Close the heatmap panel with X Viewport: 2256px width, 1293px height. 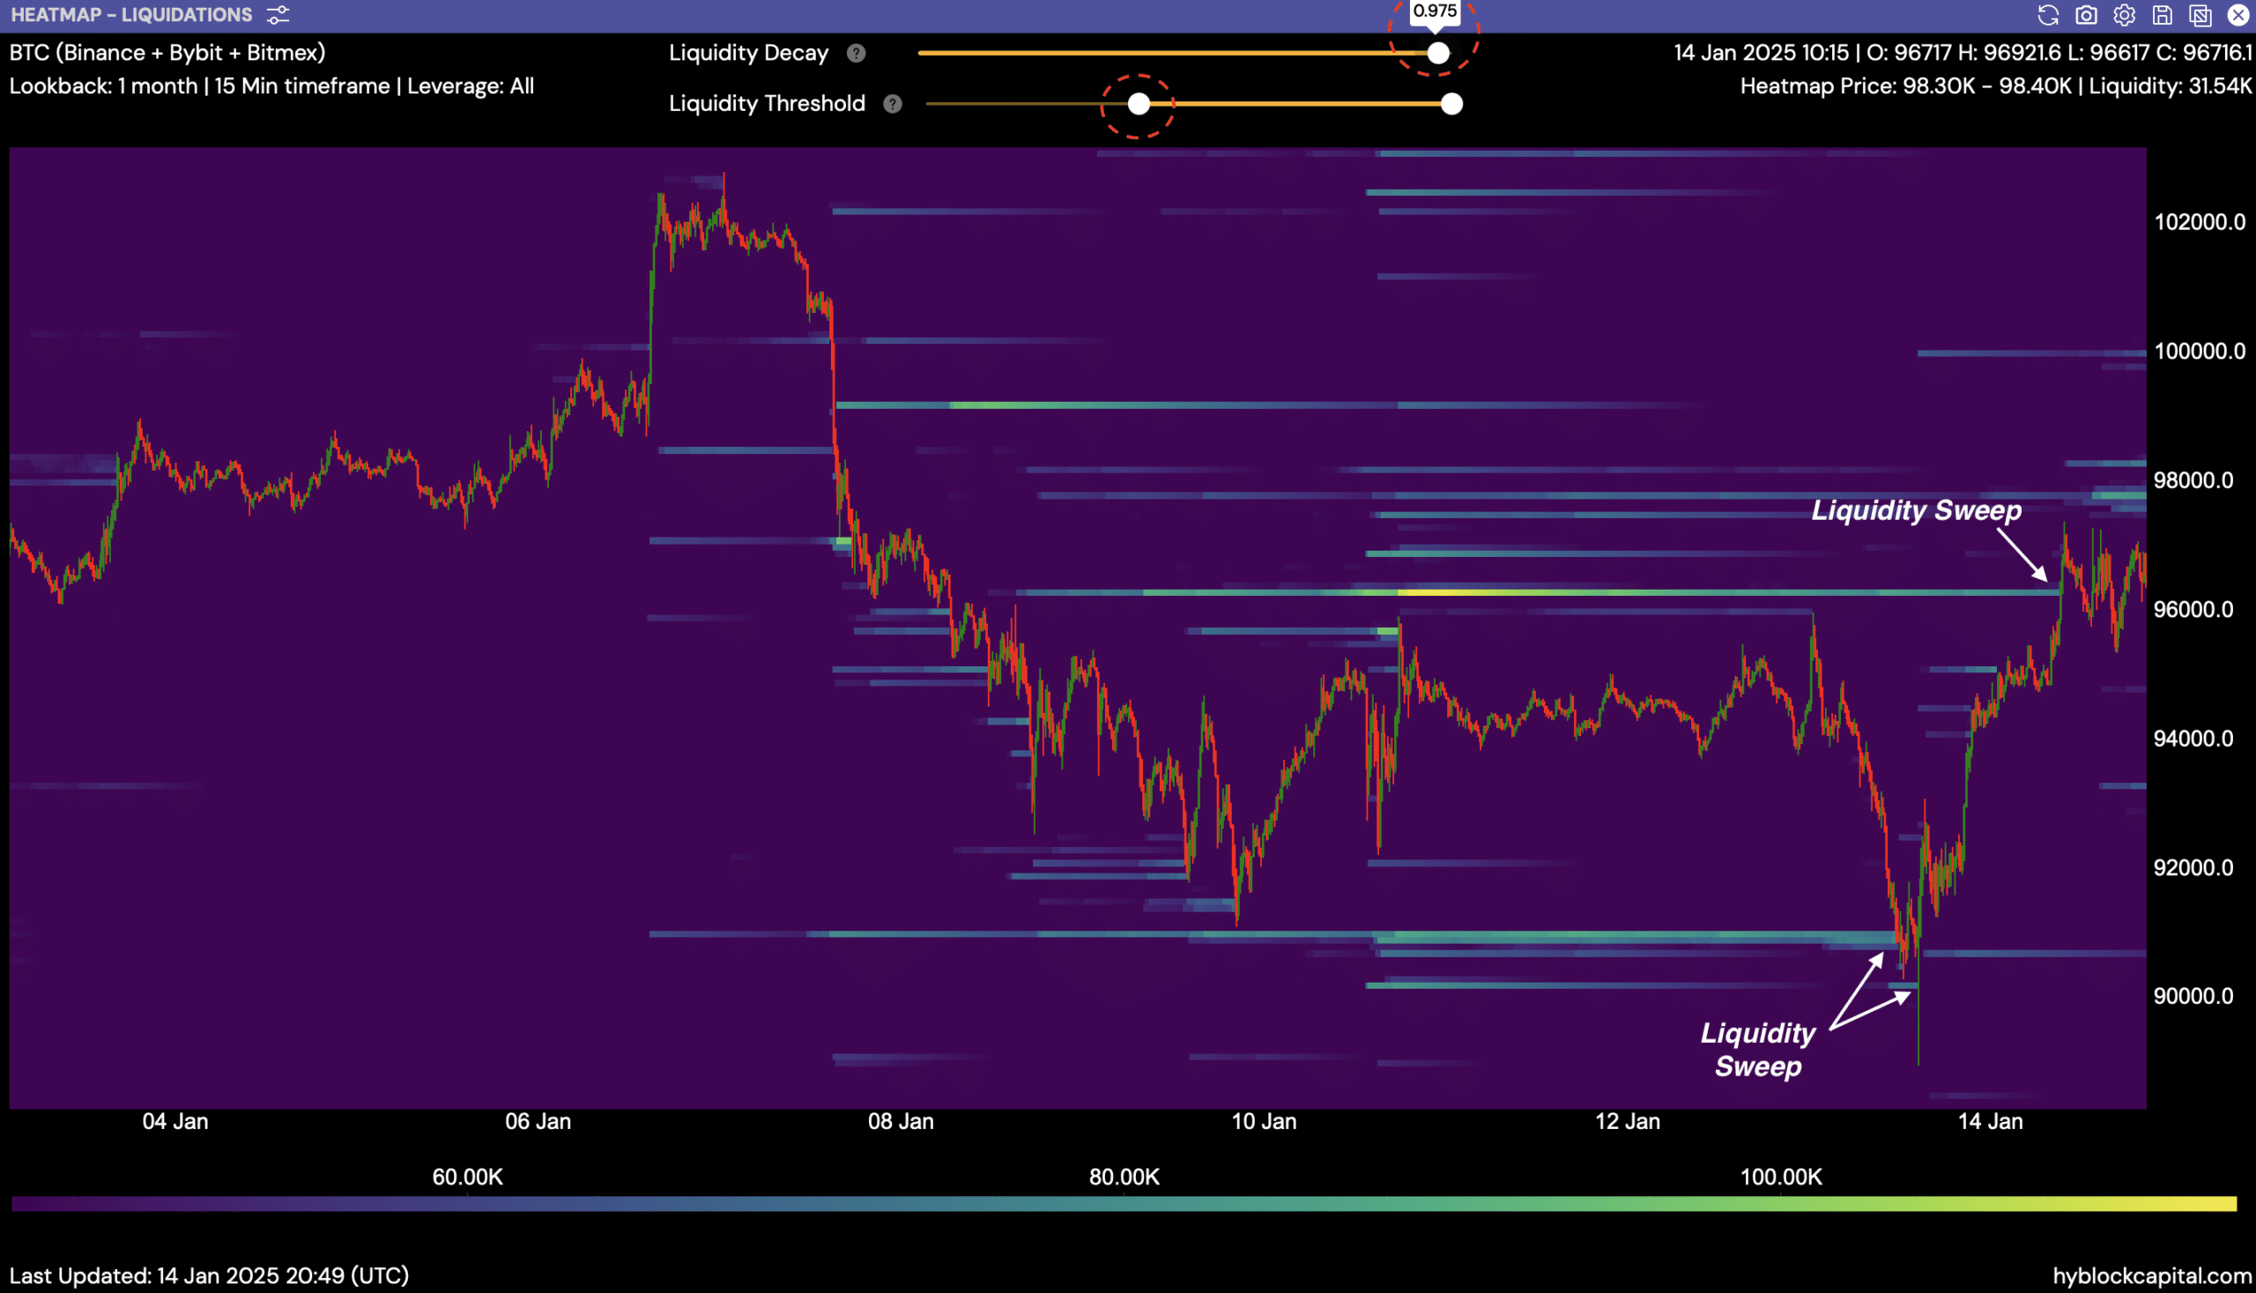pyautogui.click(x=2238, y=15)
